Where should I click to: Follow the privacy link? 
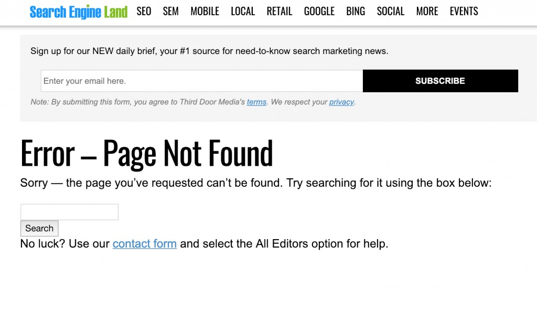tap(341, 102)
